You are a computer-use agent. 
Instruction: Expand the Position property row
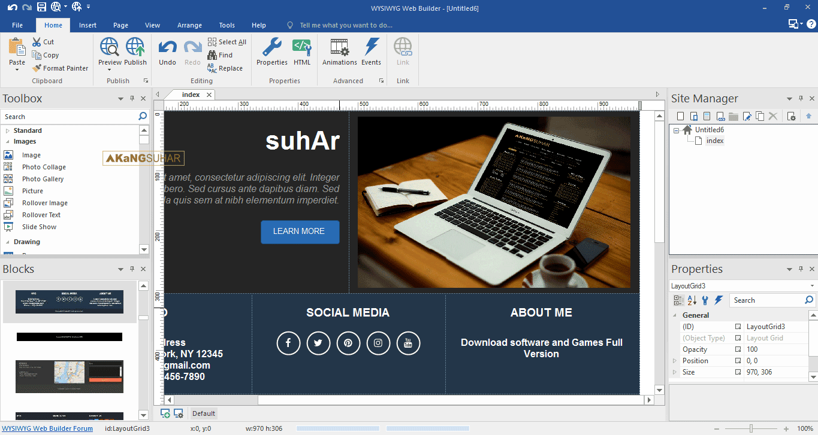tap(675, 361)
